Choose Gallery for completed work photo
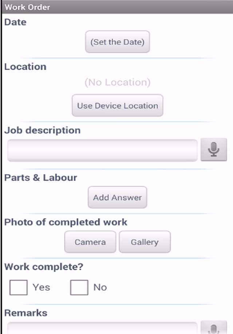Image resolution: width=233 pixels, height=334 pixels. [145, 242]
